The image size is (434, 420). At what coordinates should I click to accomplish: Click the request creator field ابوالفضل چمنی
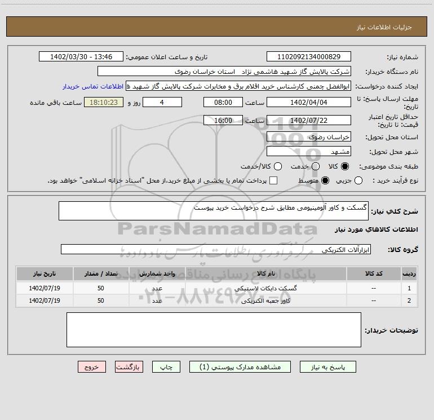[238, 86]
